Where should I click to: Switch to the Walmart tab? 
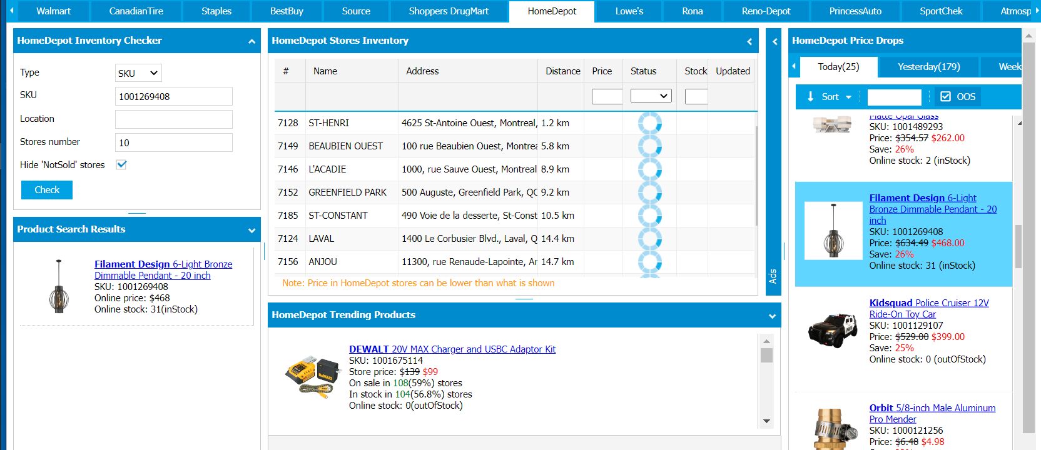[53, 11]
